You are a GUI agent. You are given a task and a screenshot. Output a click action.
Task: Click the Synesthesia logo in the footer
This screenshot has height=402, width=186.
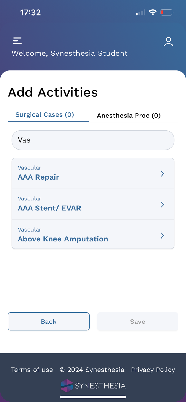[x=93, y=385]
